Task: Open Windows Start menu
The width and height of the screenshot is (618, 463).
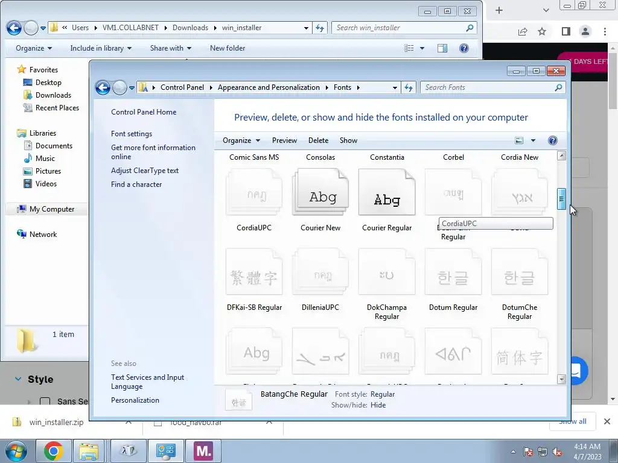Action: point(16,451)
